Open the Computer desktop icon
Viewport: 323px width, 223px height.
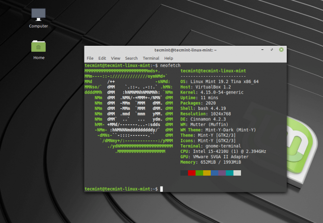[38, 18]
